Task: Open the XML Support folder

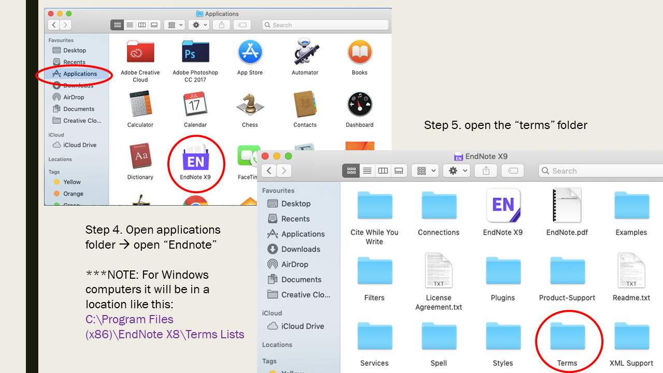Action: tap(631, 336)
